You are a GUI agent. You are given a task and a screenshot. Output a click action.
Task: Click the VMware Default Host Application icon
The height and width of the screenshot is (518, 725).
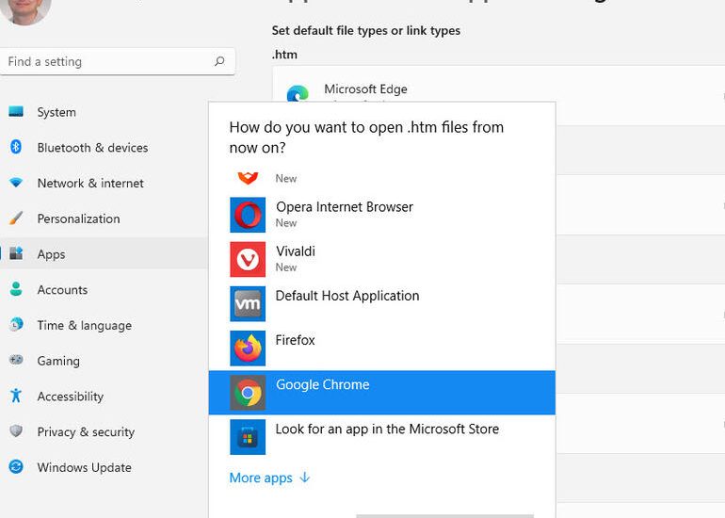[248, 304]
